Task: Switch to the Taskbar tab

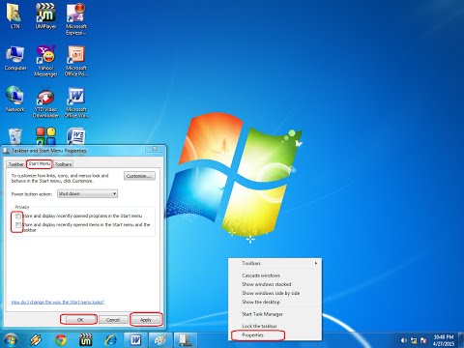Action: 15,164
